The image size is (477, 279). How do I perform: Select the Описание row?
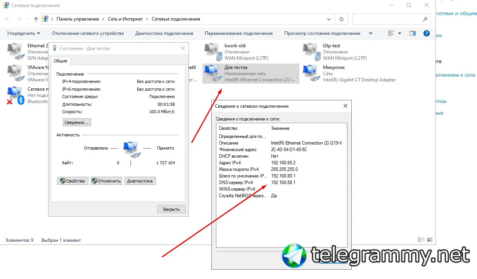coord(282,143)
